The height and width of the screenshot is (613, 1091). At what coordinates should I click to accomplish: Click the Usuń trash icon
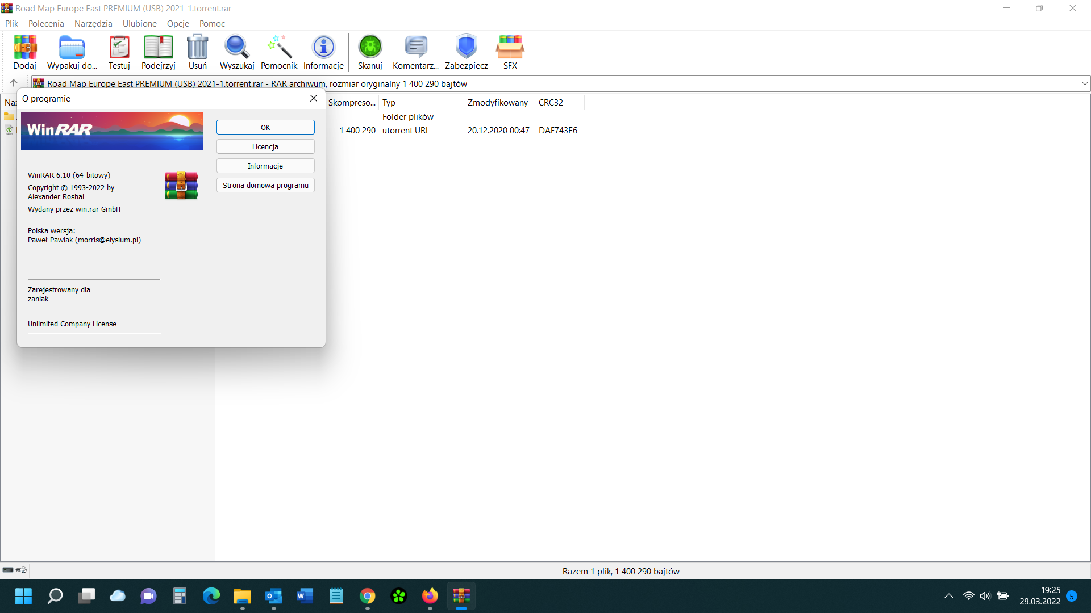click(198, 52)
